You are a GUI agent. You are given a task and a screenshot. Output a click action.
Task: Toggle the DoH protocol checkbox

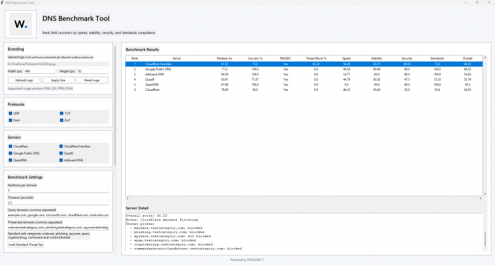(x=10, y=120)
